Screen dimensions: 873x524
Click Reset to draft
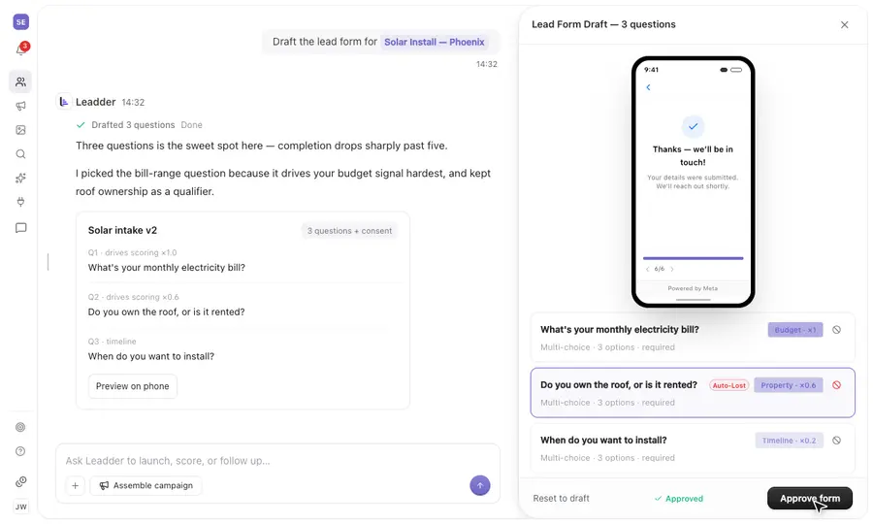tap(562, 499)
